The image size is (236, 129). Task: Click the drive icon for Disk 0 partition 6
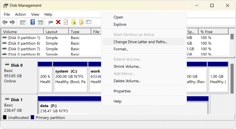point(4,43)
